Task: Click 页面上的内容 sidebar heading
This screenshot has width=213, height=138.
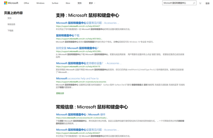Action: tap(13, 13)
